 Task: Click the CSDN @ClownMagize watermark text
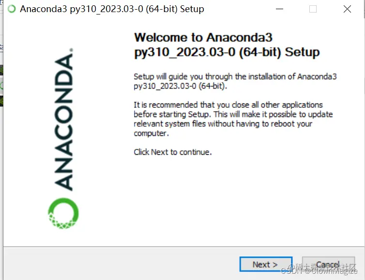pos(319,271)
